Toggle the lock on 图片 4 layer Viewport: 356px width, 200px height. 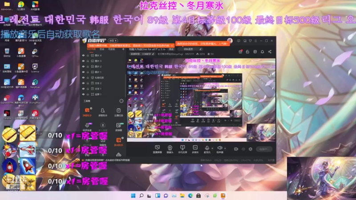(88, 55)
